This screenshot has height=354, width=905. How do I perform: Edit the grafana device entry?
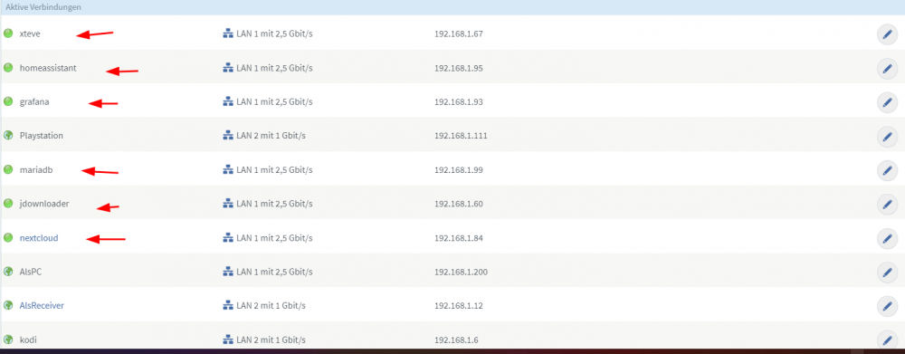(x=887, y=102)
